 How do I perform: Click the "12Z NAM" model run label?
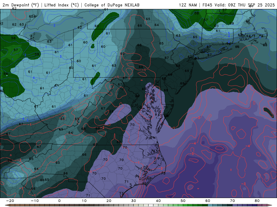[x=188, y=5]
